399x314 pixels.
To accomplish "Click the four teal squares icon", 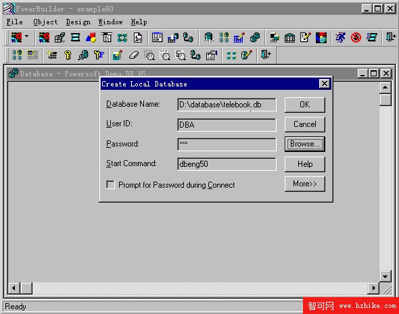I will (x=231, y=55).
